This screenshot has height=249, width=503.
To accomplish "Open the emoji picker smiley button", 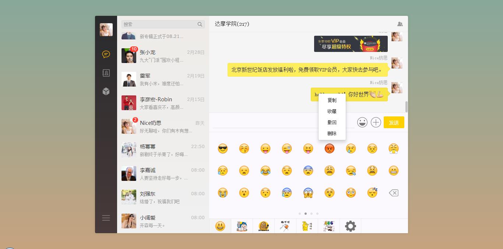I will [x=362, y=122].
